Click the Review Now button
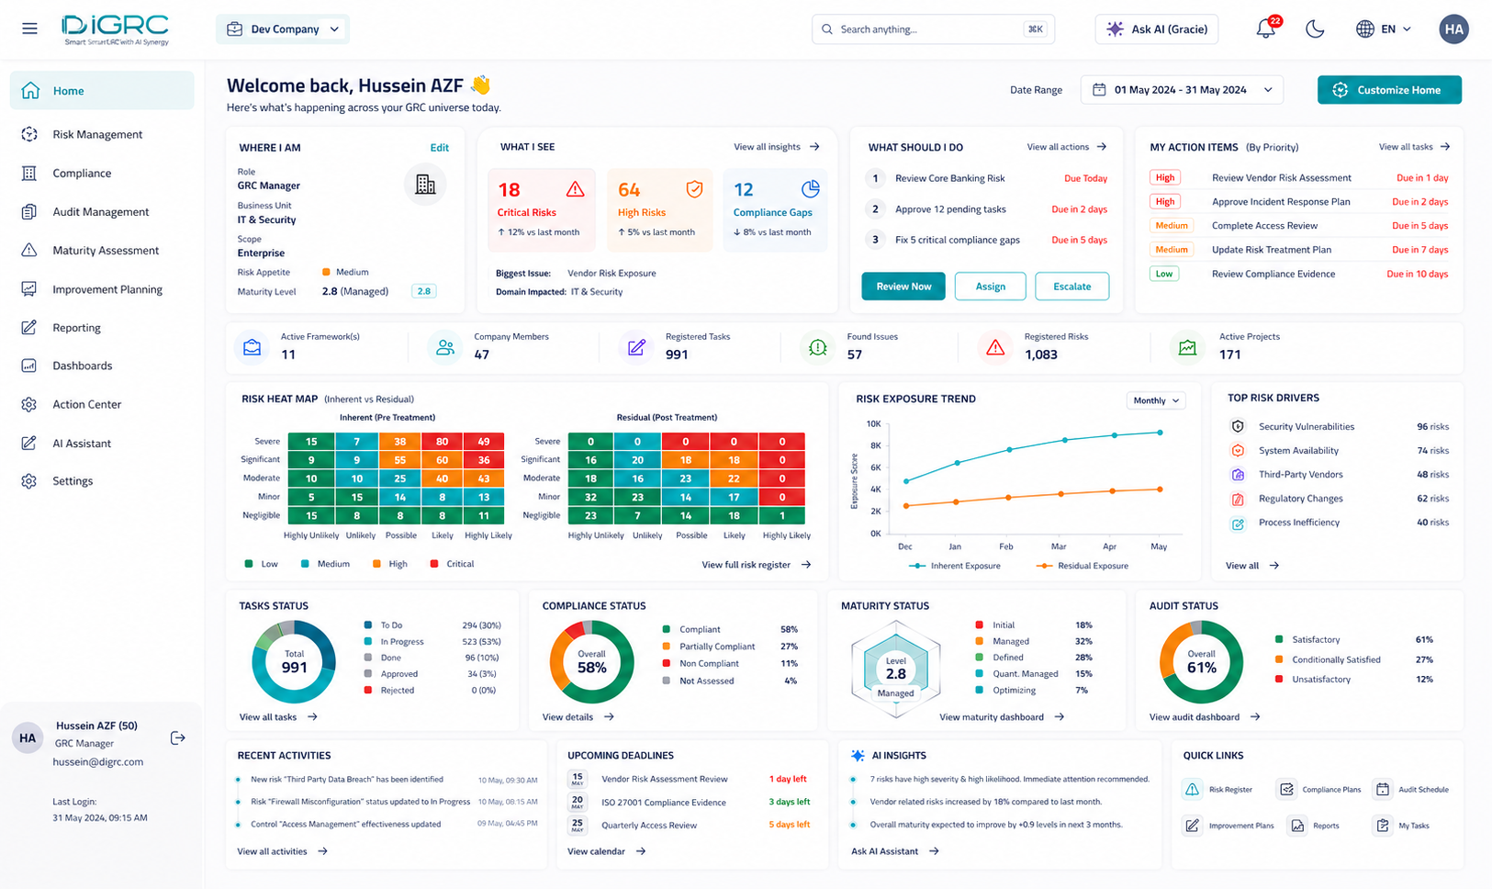 click(x=903, y=287)
